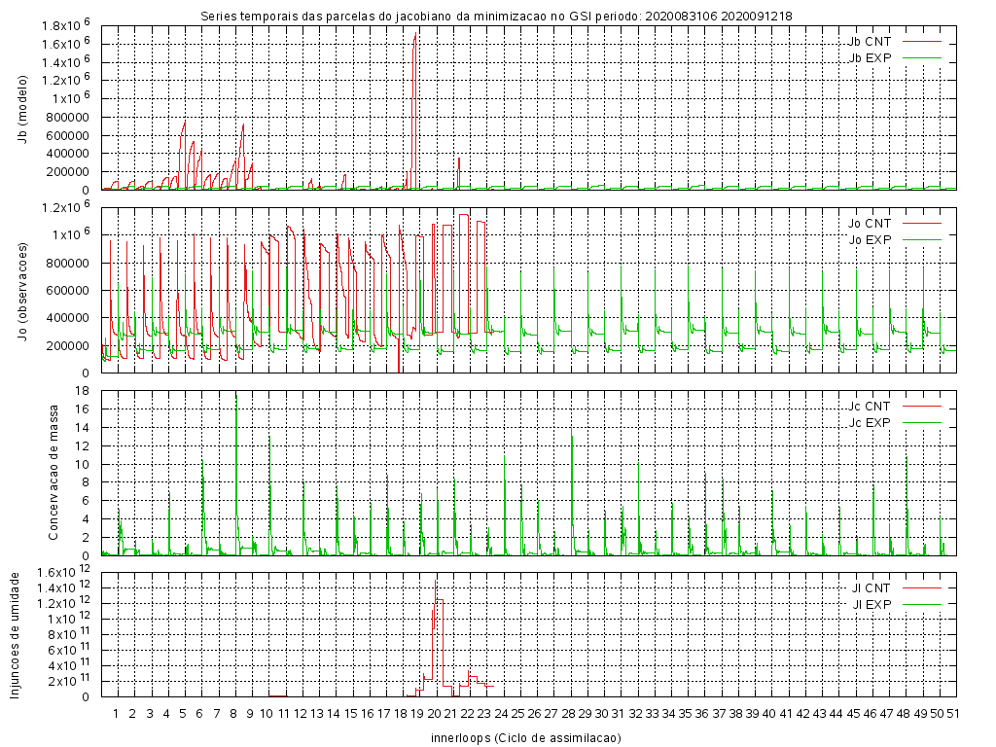This screenshot has width=996, height=747.
Task: Click the x-axis tick label 51
Action: pos(954,714)
